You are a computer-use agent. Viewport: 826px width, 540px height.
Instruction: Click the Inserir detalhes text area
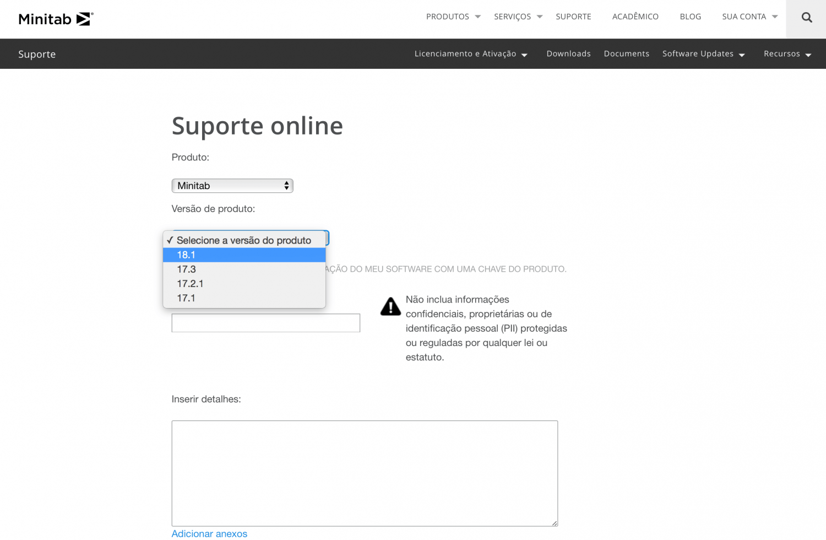pos(365,473)
